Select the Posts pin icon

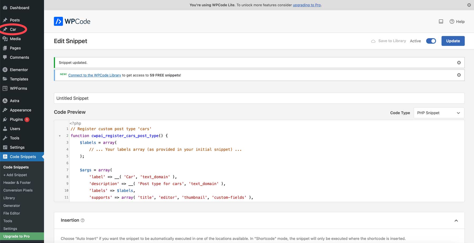point(5,20)
